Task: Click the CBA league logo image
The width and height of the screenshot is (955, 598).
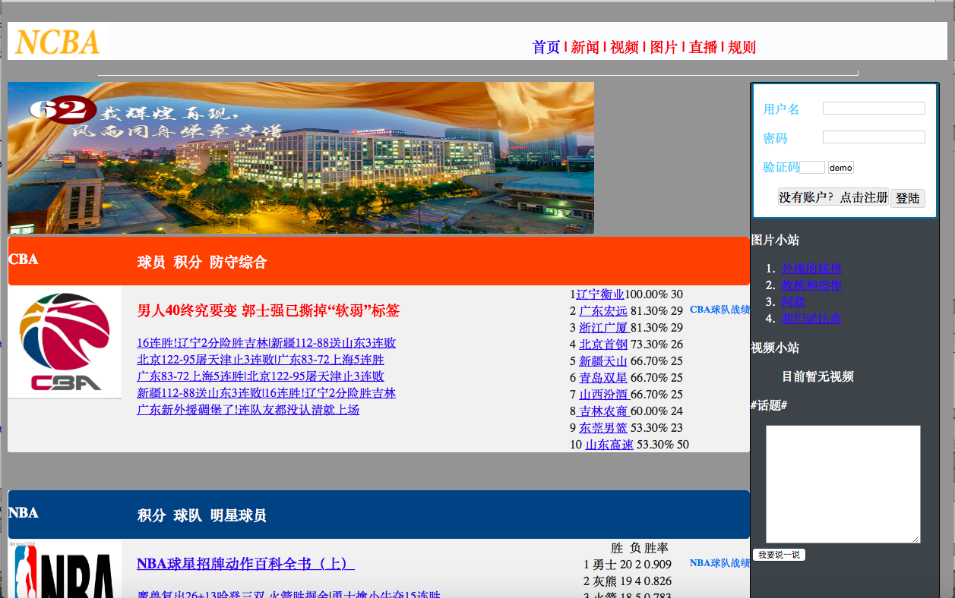Action: click(65, 341)
